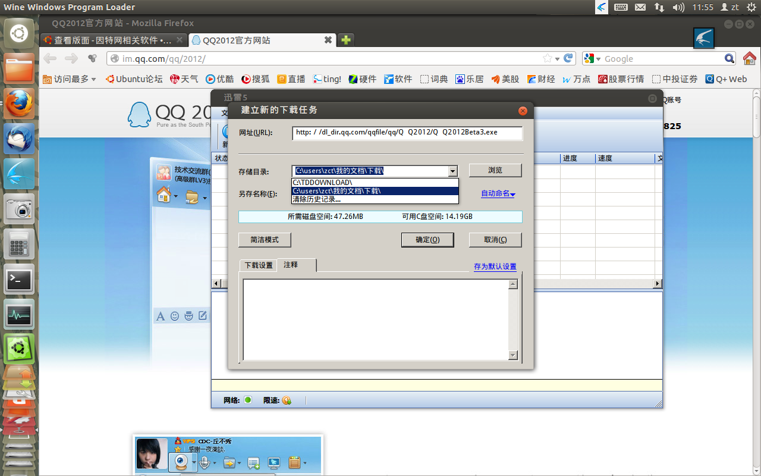Click 浏览 browse button
761x476 pixels.
(x=495, y=170)
